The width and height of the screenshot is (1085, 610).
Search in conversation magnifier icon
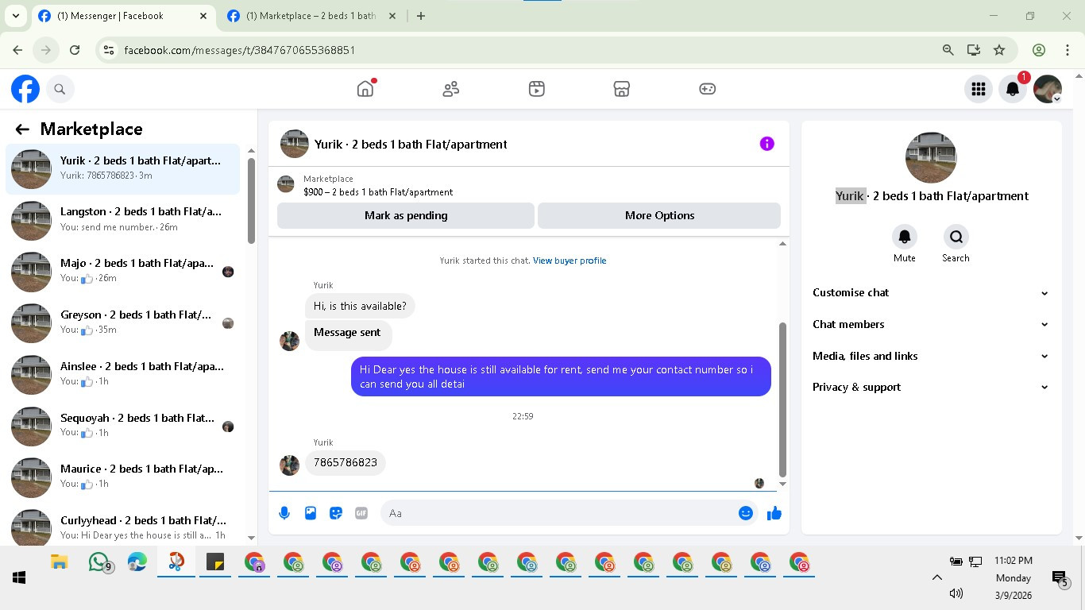coord(956,237)
